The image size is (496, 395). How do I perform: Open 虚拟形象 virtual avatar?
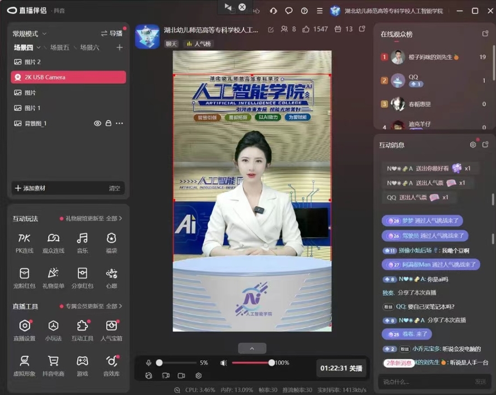(25, 366)
